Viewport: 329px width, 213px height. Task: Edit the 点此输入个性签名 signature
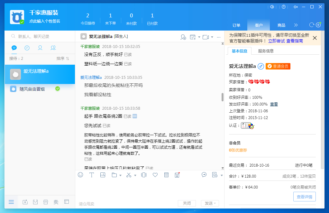coord(45,21)
